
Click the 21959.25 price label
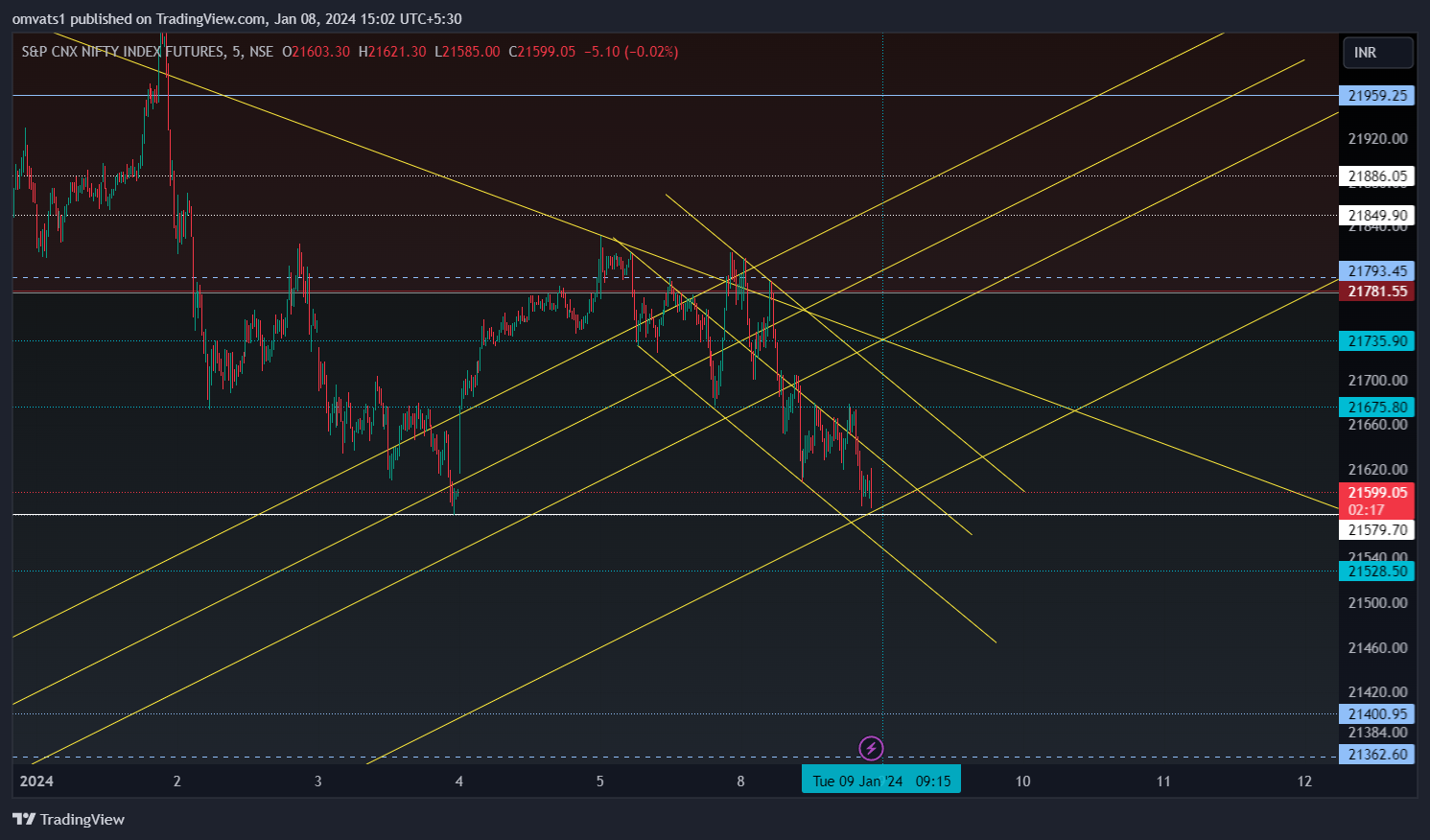tap(1376, 96)
